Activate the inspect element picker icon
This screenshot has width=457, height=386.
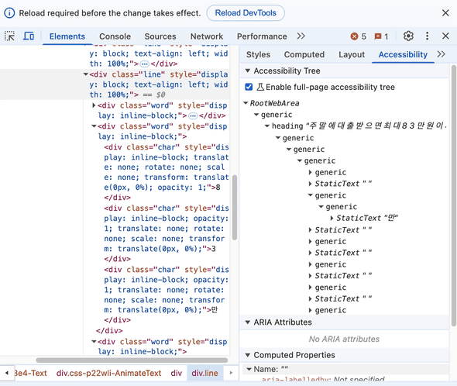9,36
